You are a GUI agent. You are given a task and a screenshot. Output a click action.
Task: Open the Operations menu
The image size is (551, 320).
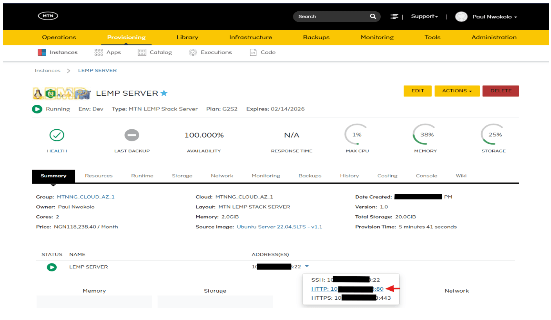click(x=59, y=38)
